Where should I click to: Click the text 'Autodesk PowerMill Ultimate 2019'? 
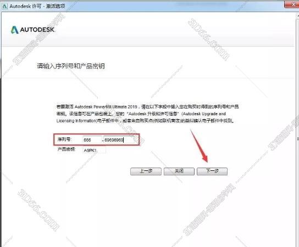click(106, 106)
